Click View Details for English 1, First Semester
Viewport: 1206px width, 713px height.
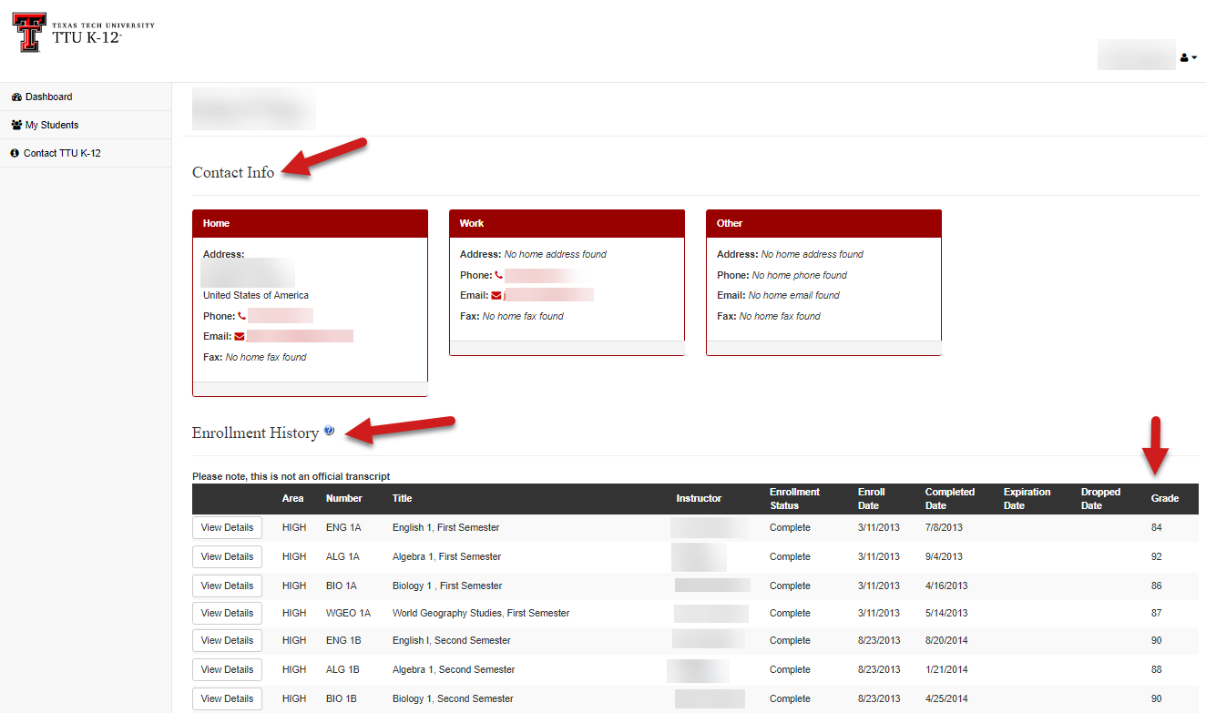point(226,527)
